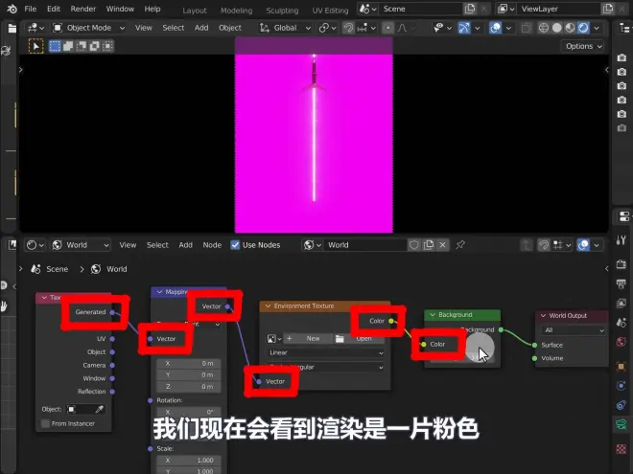Open the Window menu
633x474 pixels.
(120, 9)
